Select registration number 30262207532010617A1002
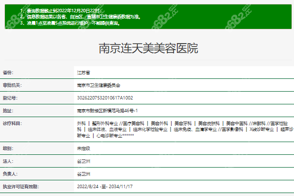The image size is (294, 196). [105, 98]
